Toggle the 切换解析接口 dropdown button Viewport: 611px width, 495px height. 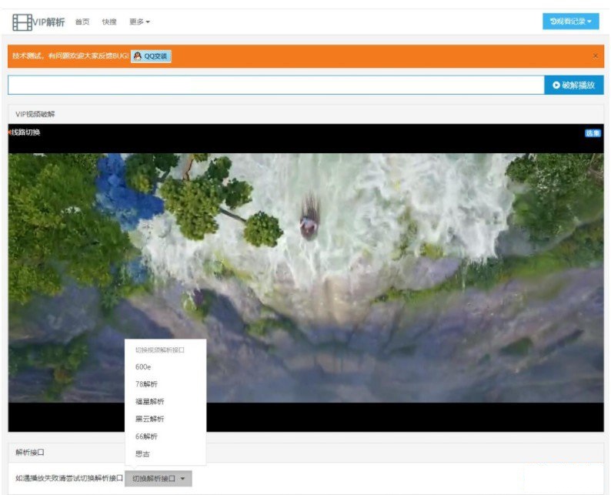click(159, 479)
